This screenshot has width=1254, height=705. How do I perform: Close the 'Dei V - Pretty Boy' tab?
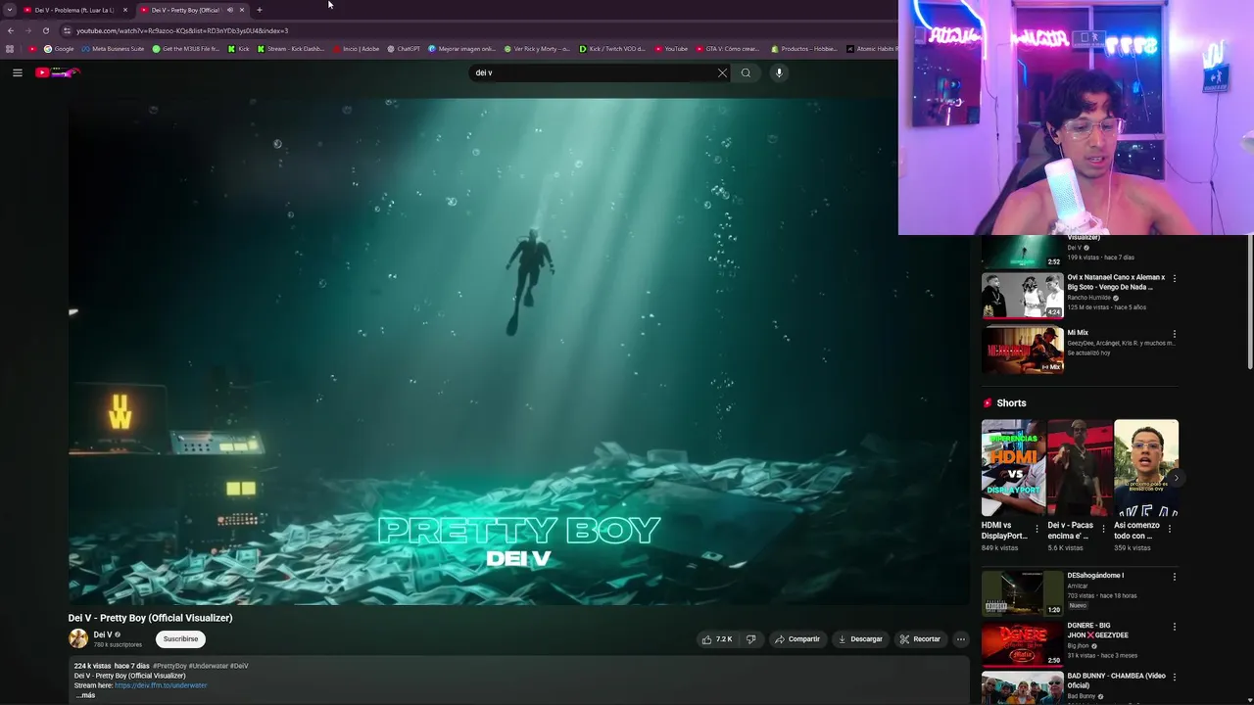point(242,10)
